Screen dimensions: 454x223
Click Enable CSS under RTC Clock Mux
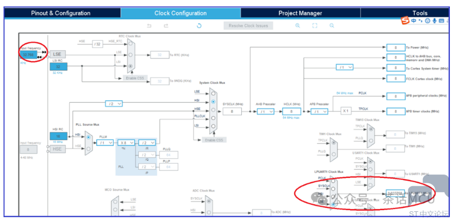click(x=135, y=78)
